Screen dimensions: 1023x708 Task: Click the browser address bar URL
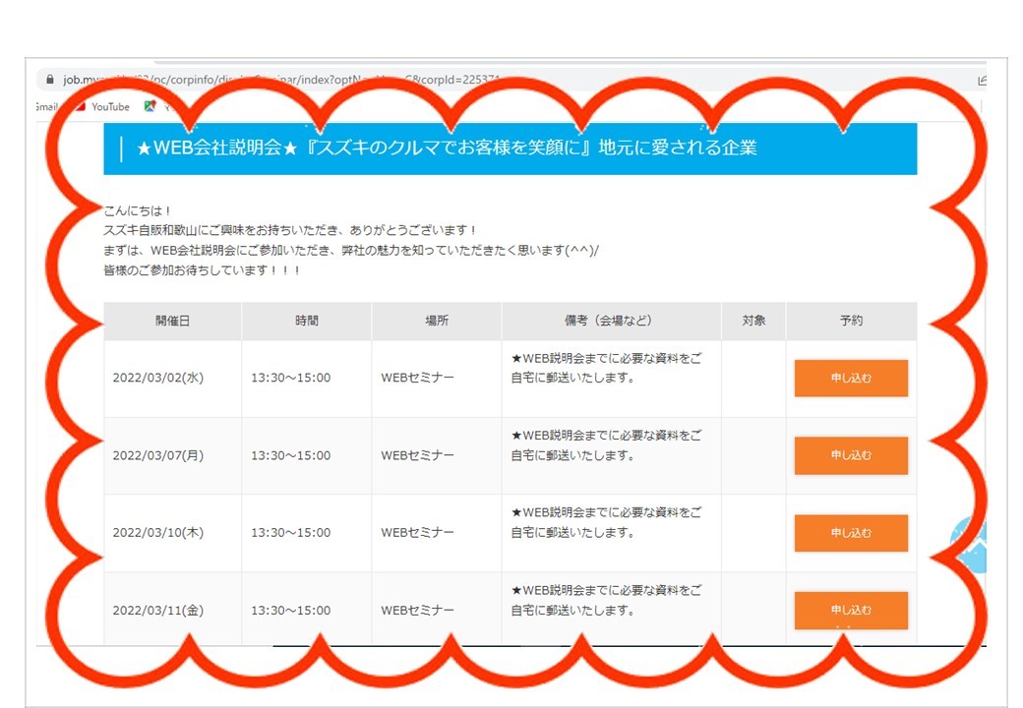(x=280, y=80)
